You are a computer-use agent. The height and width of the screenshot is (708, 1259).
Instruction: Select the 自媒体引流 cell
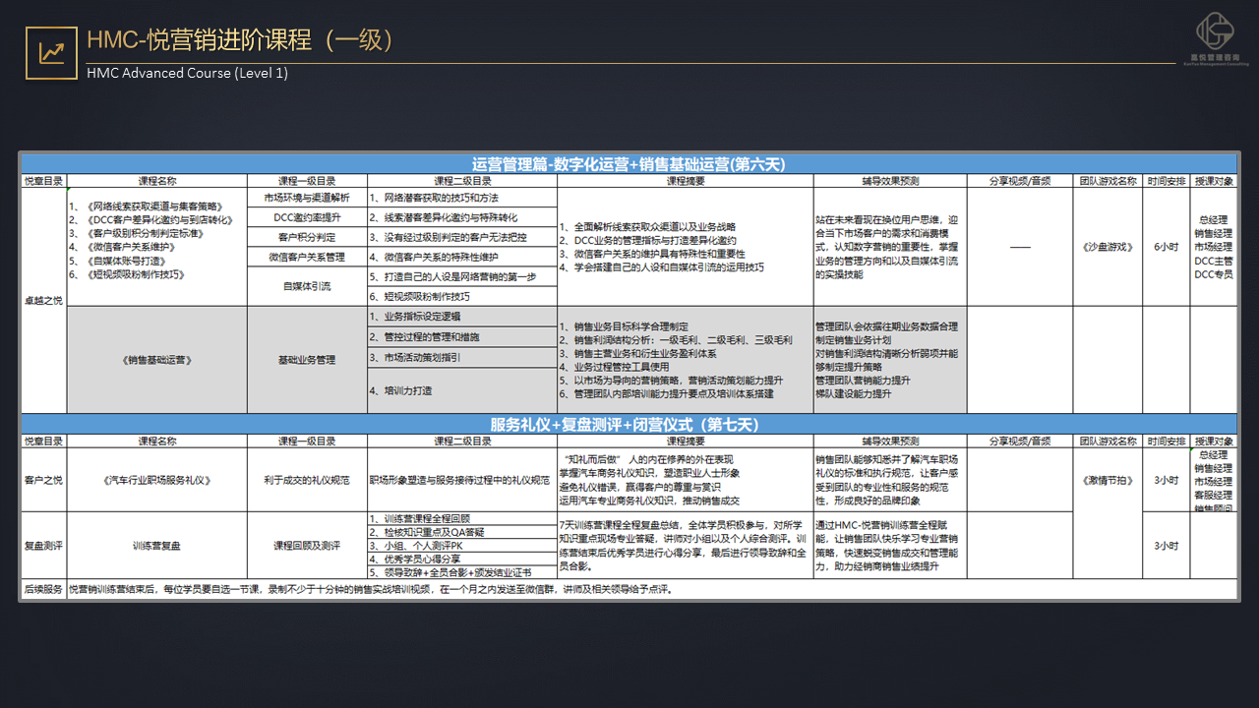pyautogui.click(x=307, y=286)
